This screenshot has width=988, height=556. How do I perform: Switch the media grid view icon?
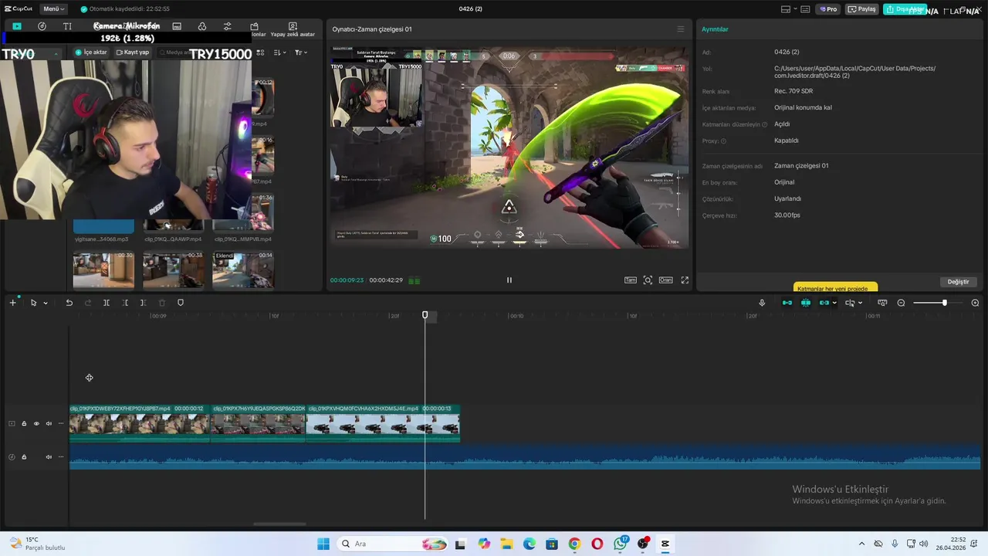(260, 53)
